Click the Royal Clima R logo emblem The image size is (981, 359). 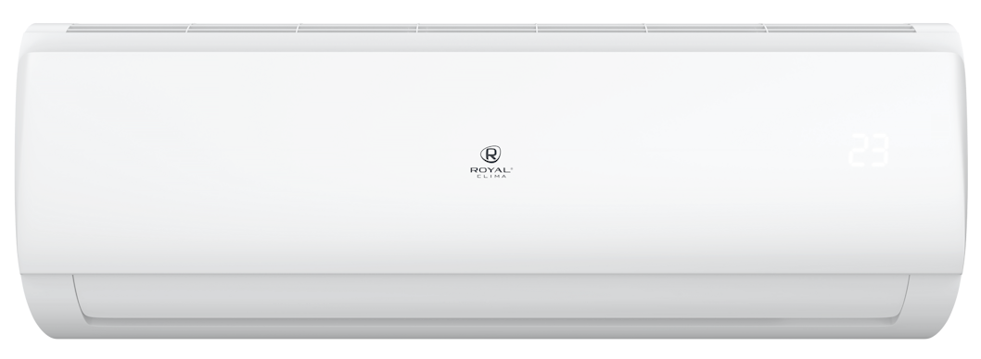490,154
